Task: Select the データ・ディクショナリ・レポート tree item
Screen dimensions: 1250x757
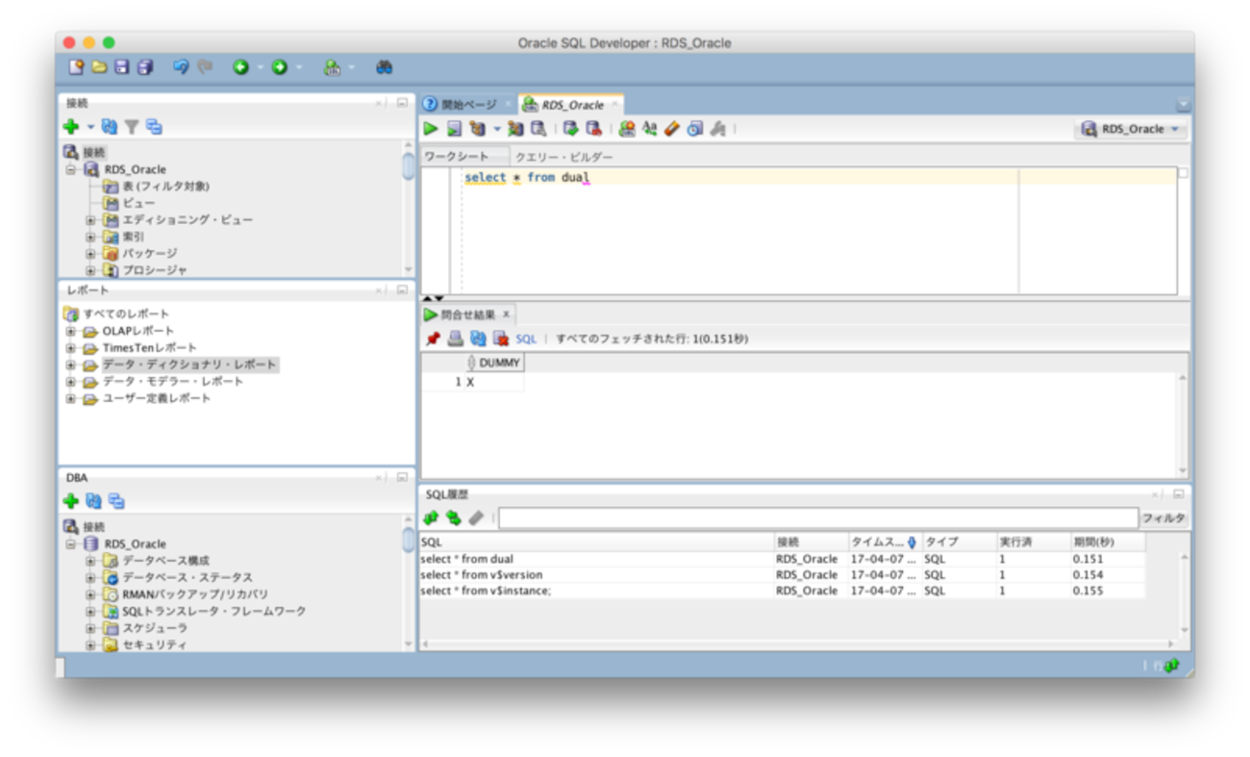Action: click(x=189, y=365)
